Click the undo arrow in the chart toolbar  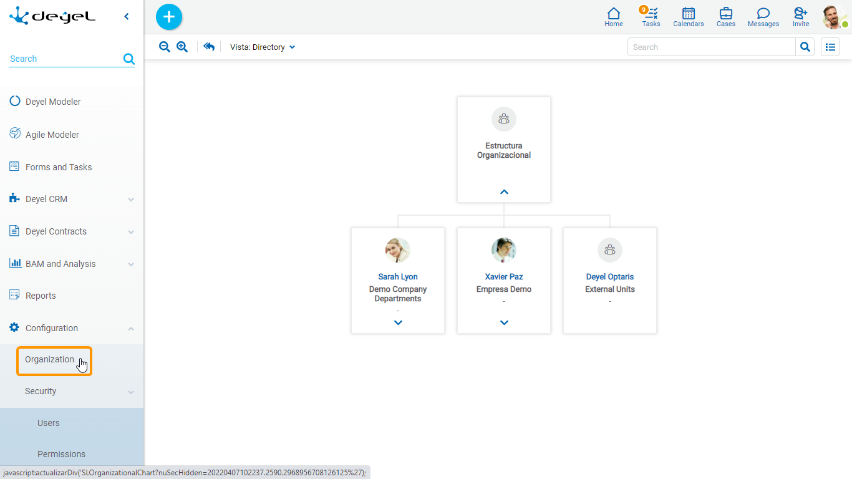pos(208,47)
